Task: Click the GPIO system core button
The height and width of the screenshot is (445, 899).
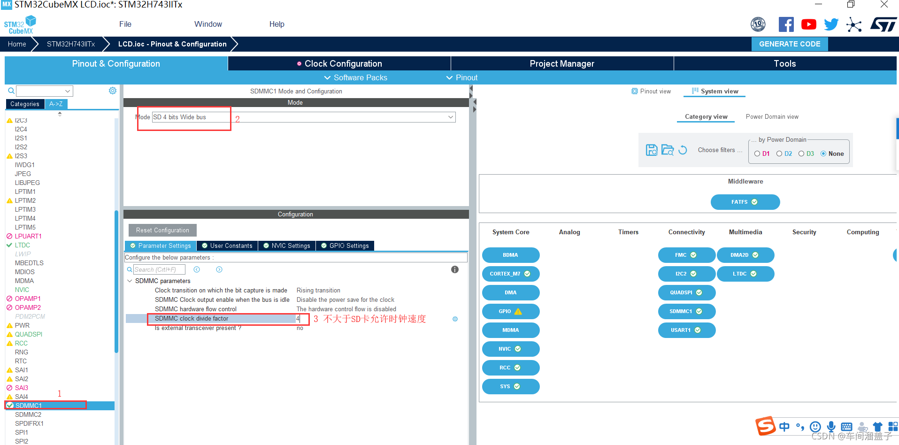Action: pos(510,311)
